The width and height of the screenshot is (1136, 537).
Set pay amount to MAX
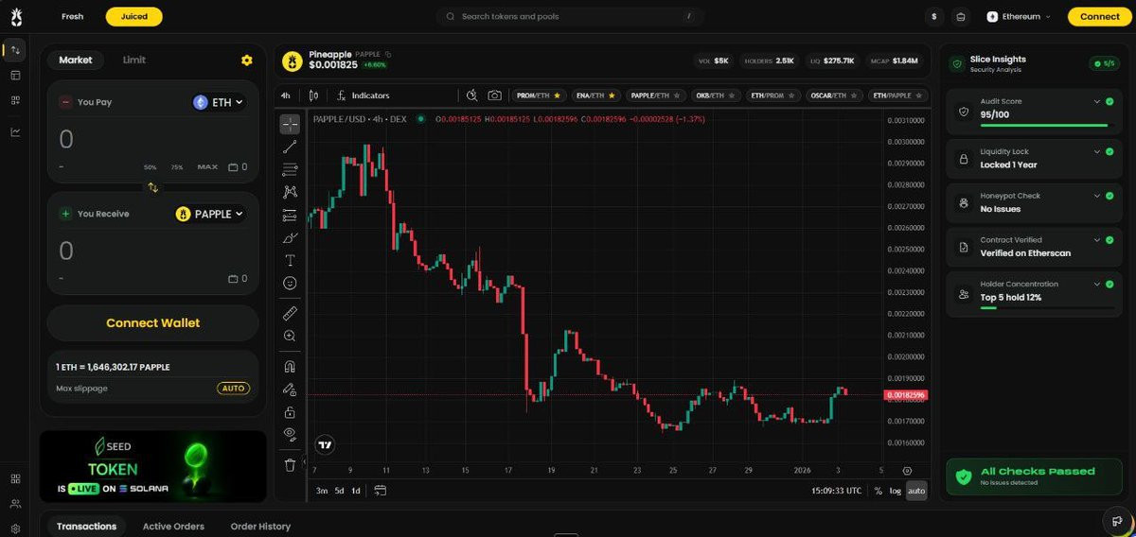tap(207, 167)
